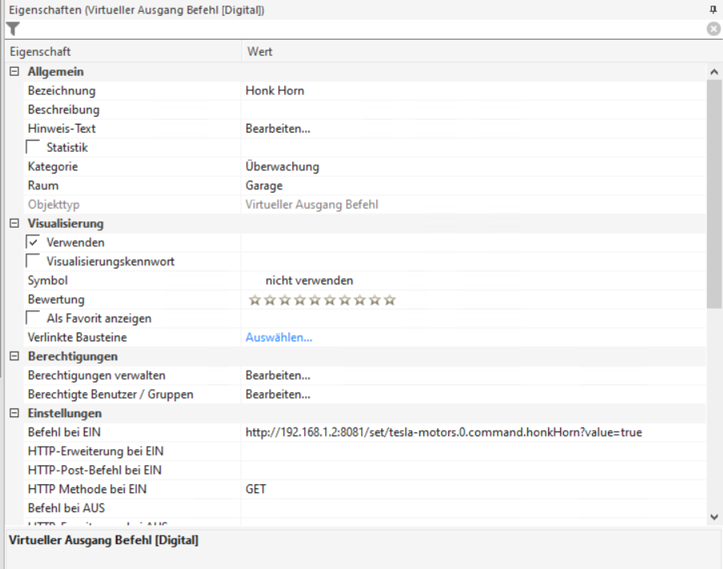Click the HTTP-Erweiterung bei EIN value field
Image resolution: width=723 pixels, height=569 pixels.
[x=474, y=451]
